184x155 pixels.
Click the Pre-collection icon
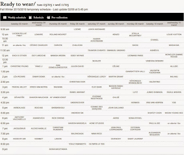(48, 17)
